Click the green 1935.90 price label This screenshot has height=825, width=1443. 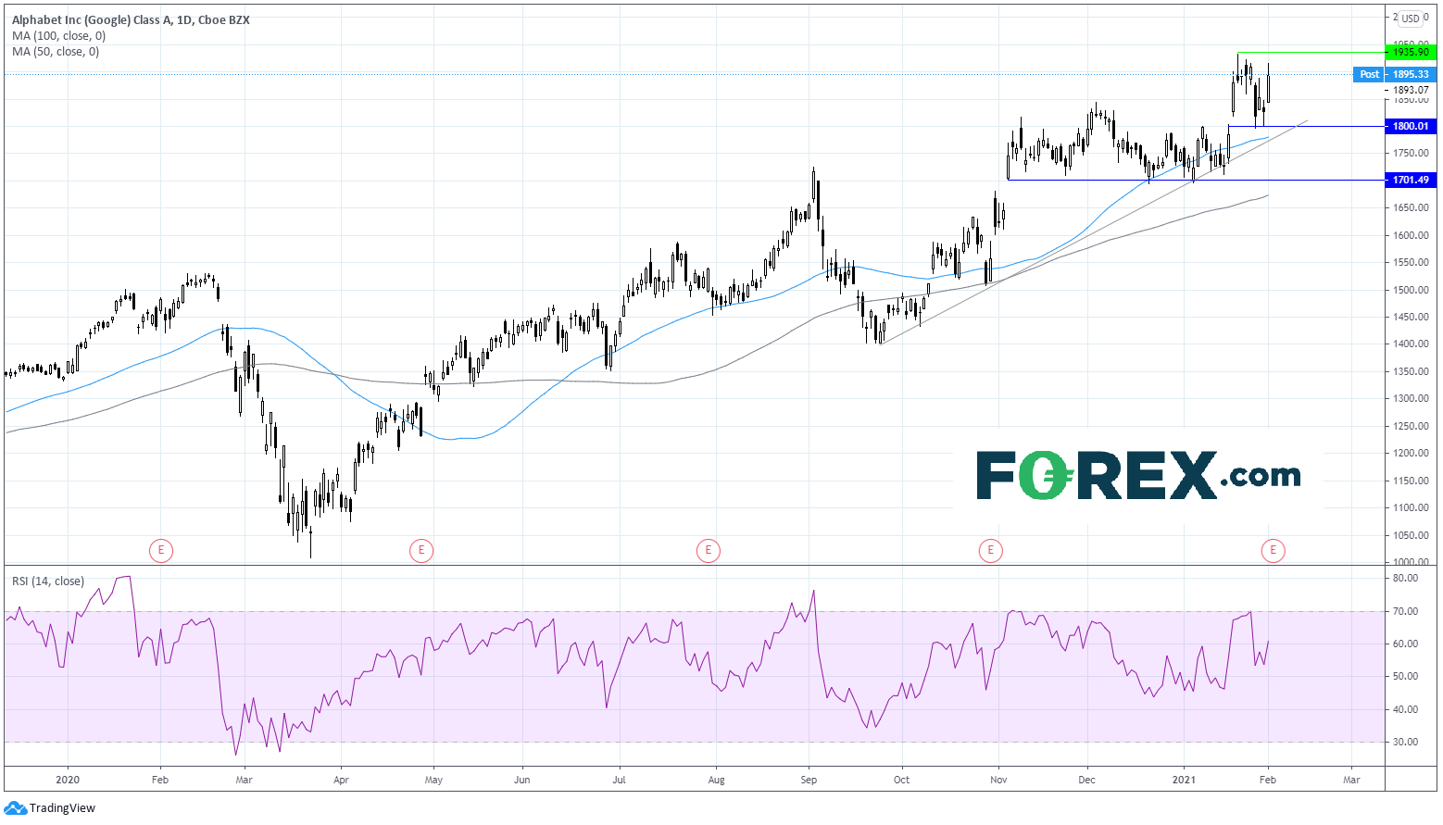[x=1411, y=53]
